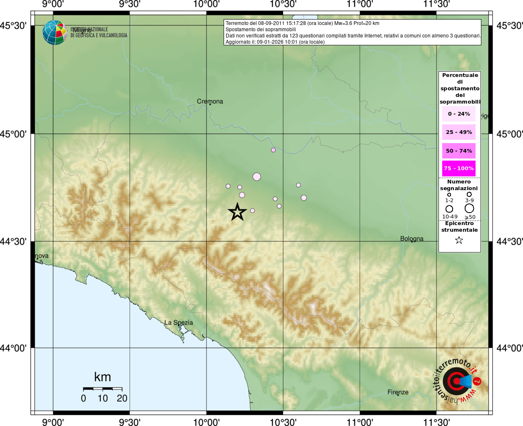Click the legend's 10-49 reports circle
The width and height of the screenshot is (523, 426).
449,209
